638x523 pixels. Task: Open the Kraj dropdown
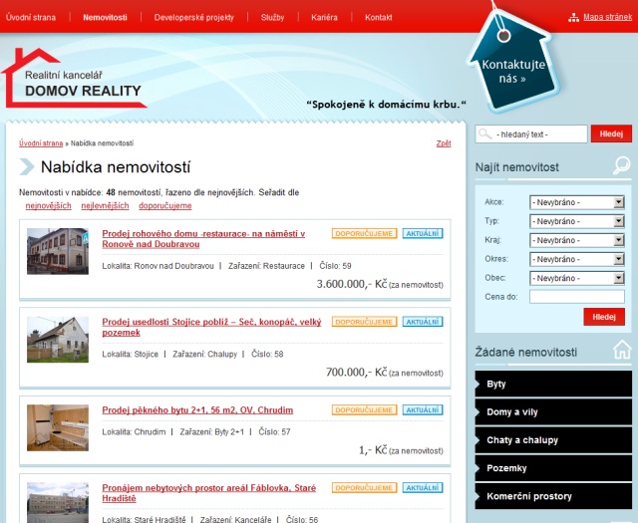tap(577, 240)
